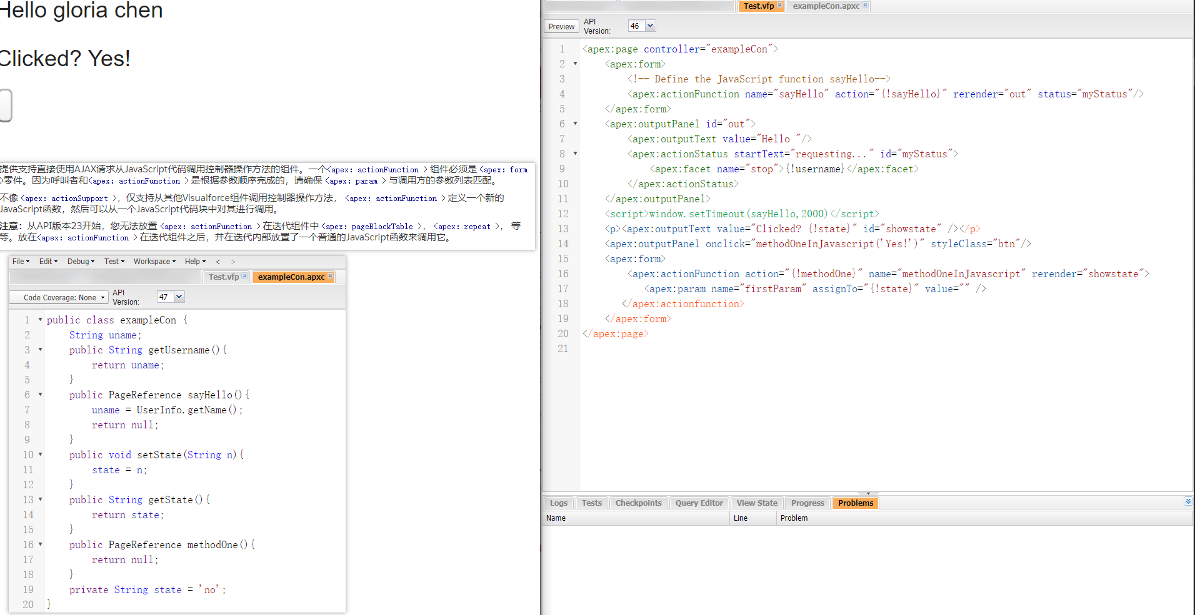This screenshot has width=1195, height=615.
Task: Open the Logs tab
Action: tap(559, 503)
